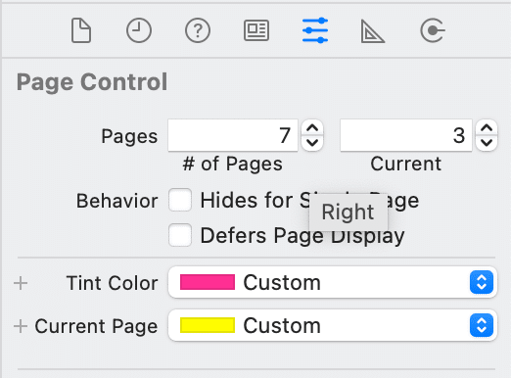
Task: Enable Hides for Single Page checkbox
Action: (180, 200)
